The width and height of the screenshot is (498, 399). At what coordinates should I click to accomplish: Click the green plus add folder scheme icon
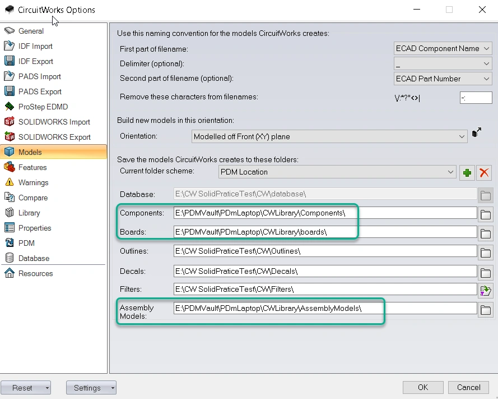(x=467, y=172)
